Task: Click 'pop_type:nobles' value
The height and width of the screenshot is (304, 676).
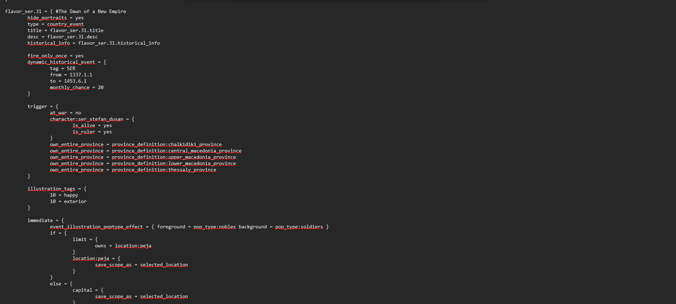Action: click(x=215, y=227)
